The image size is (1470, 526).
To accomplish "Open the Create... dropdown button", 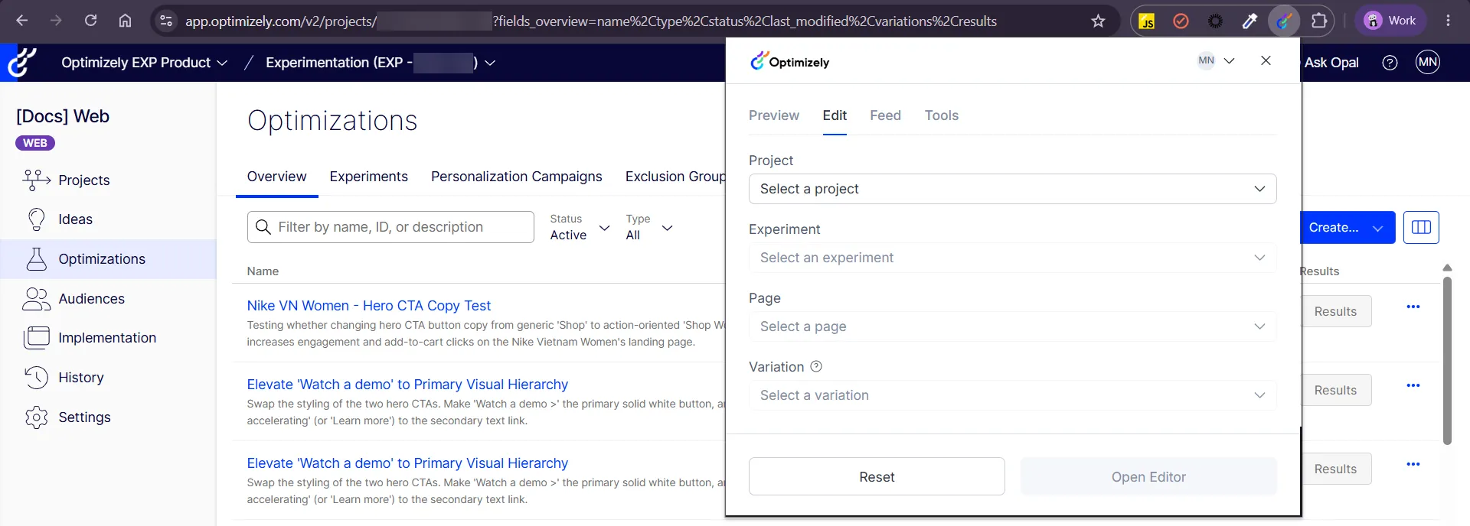I will (1347, 227).
